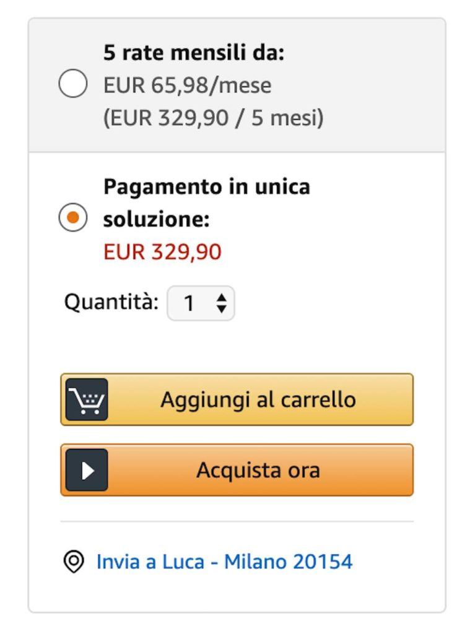Click the shopping cart icon
Image resolution: width=462 pixels, height=634 pixels.
click(x=86, y=399)
